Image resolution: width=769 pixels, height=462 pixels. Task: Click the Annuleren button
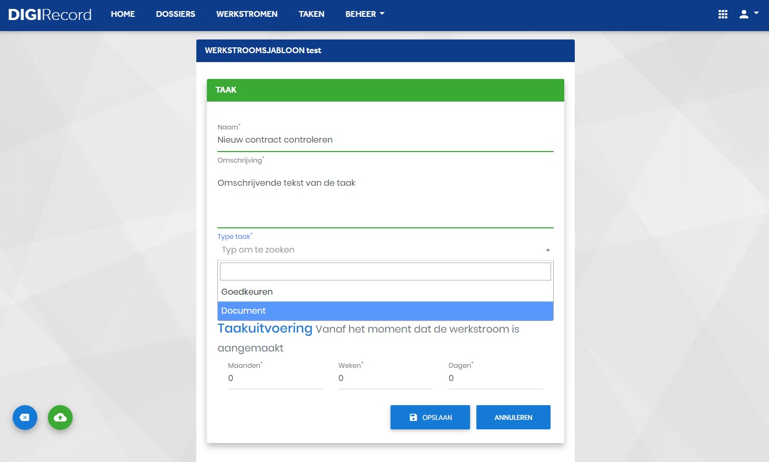[513, 417]
